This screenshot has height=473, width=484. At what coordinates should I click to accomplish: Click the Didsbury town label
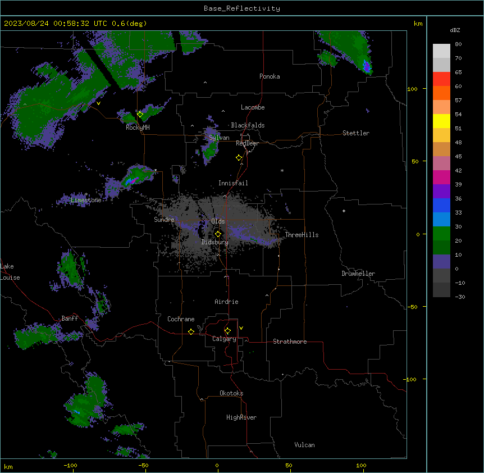tap(215, 242)
